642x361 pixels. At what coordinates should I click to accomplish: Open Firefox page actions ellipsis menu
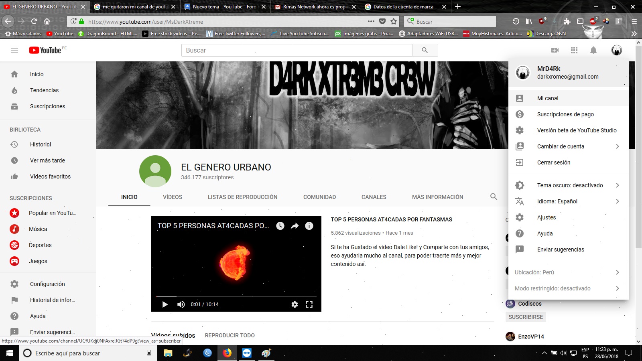[x=371, y=21]
